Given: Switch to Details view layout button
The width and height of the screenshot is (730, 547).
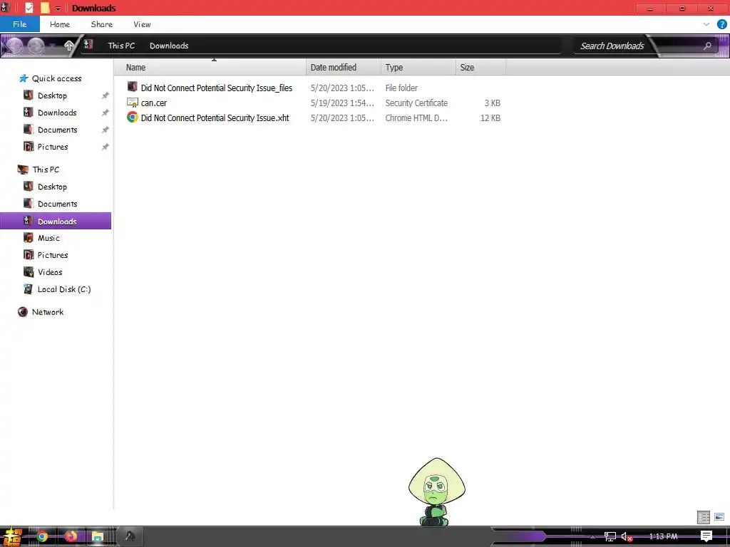Looking at the screenshot, I should tap(704, 517).
